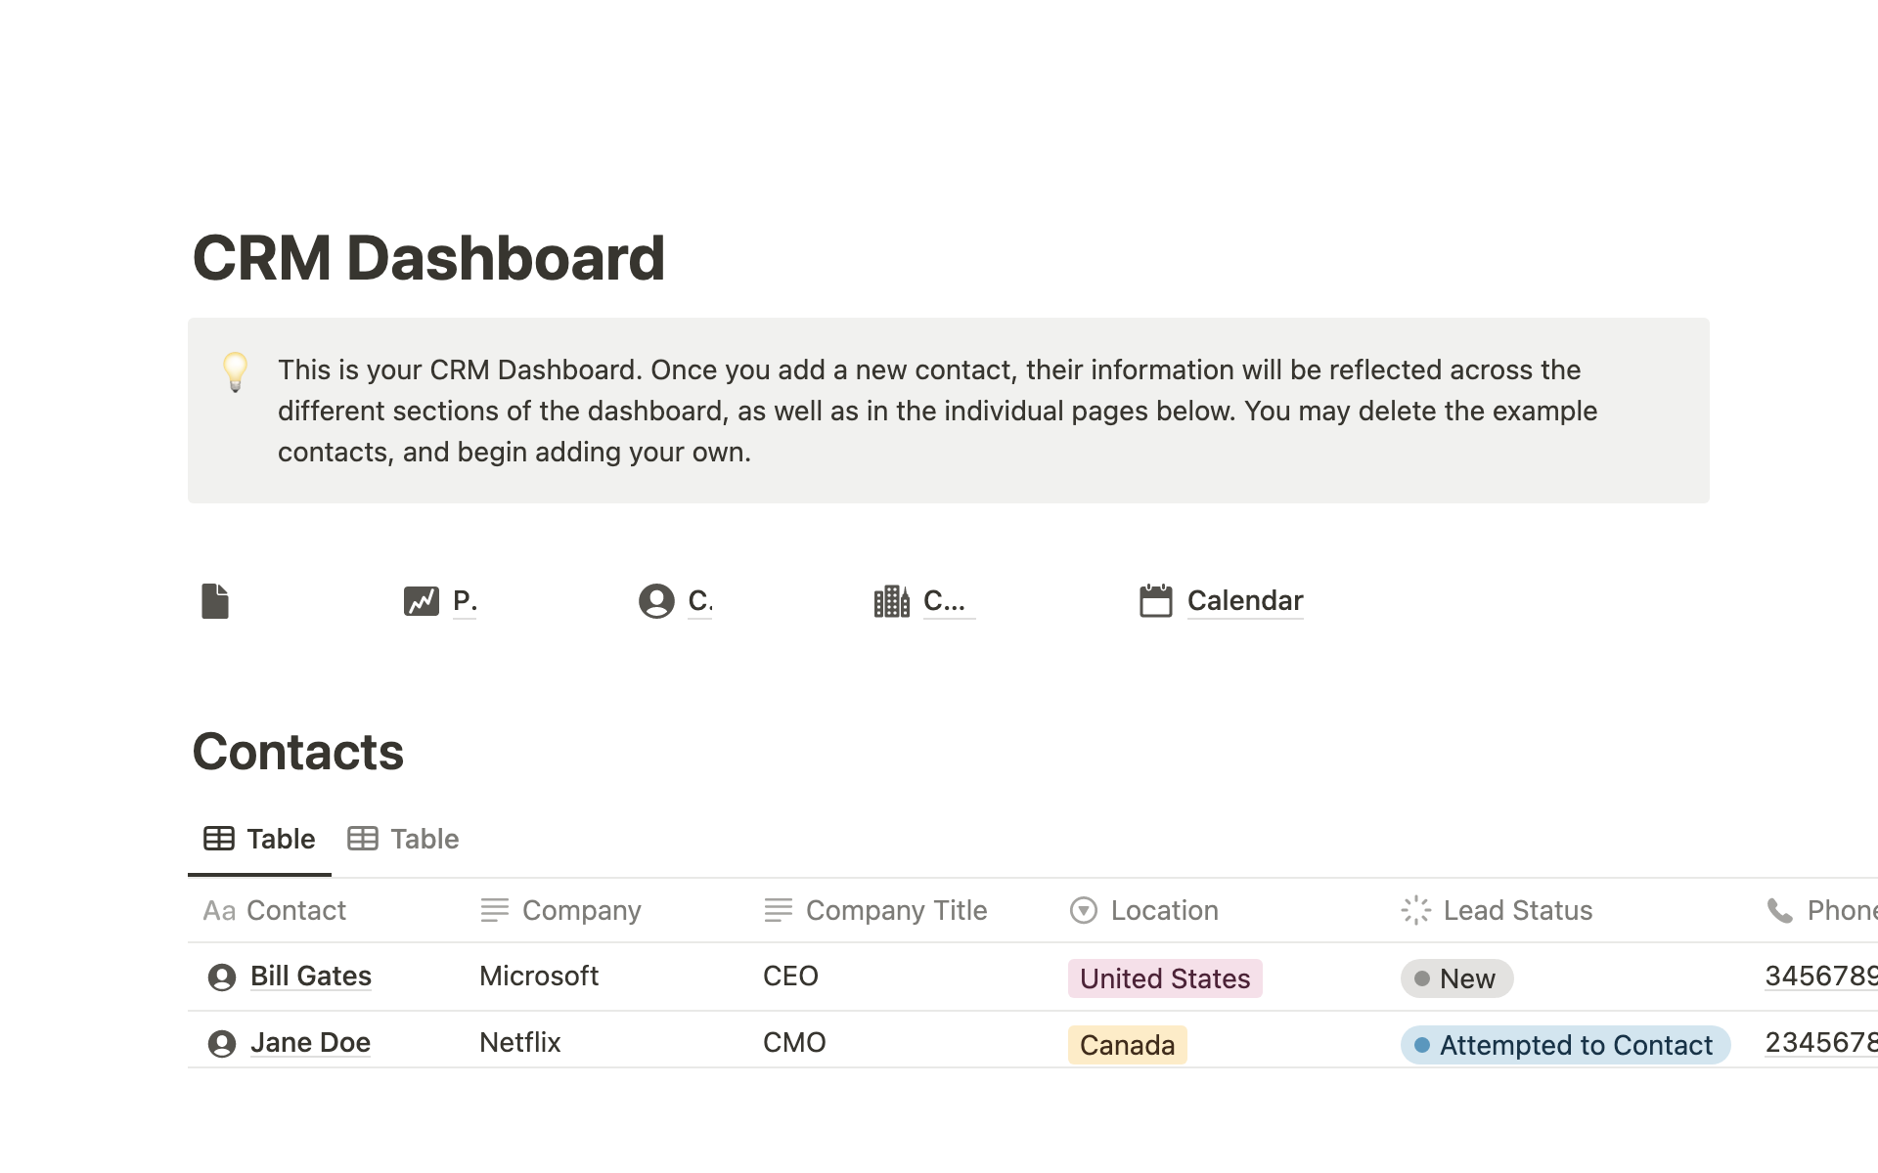The height and width of the screenshot is (1173, 1878).
Task: Open the Jane Doe contact page
Action: (310, 1042)
